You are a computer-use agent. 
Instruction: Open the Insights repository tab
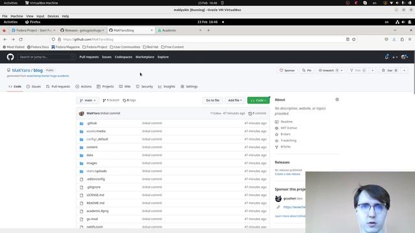[x=167, y=87]
